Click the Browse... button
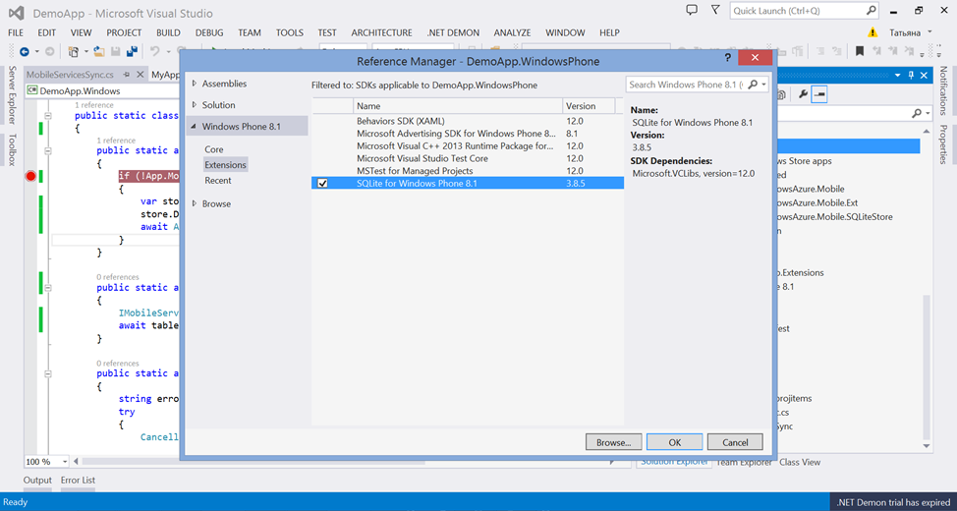 click(x=613, y=442)
